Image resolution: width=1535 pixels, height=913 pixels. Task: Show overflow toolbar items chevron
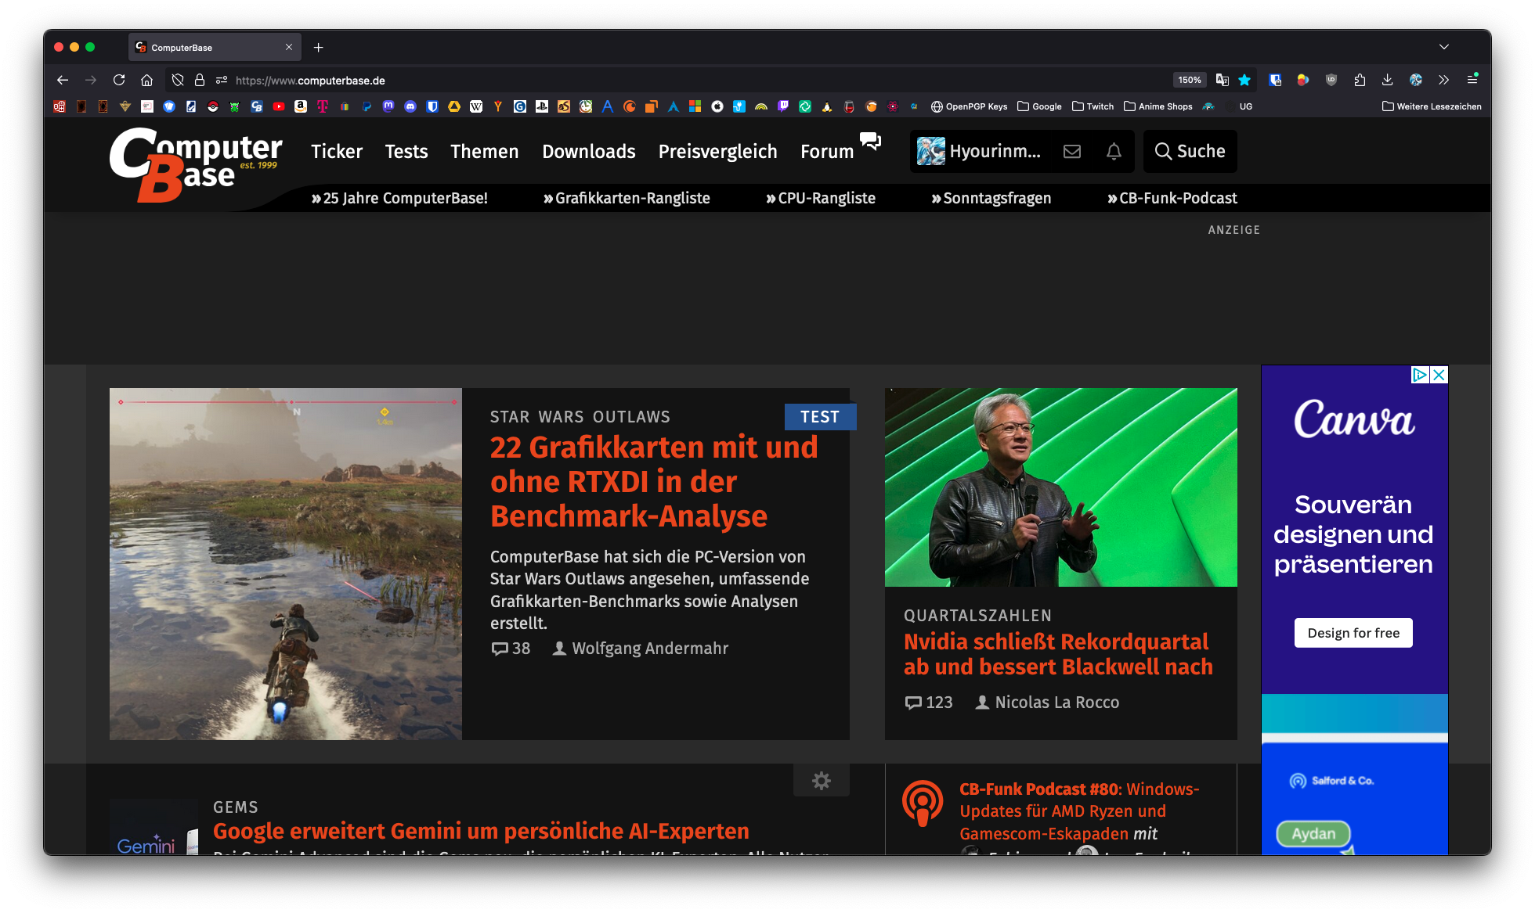1443,80
